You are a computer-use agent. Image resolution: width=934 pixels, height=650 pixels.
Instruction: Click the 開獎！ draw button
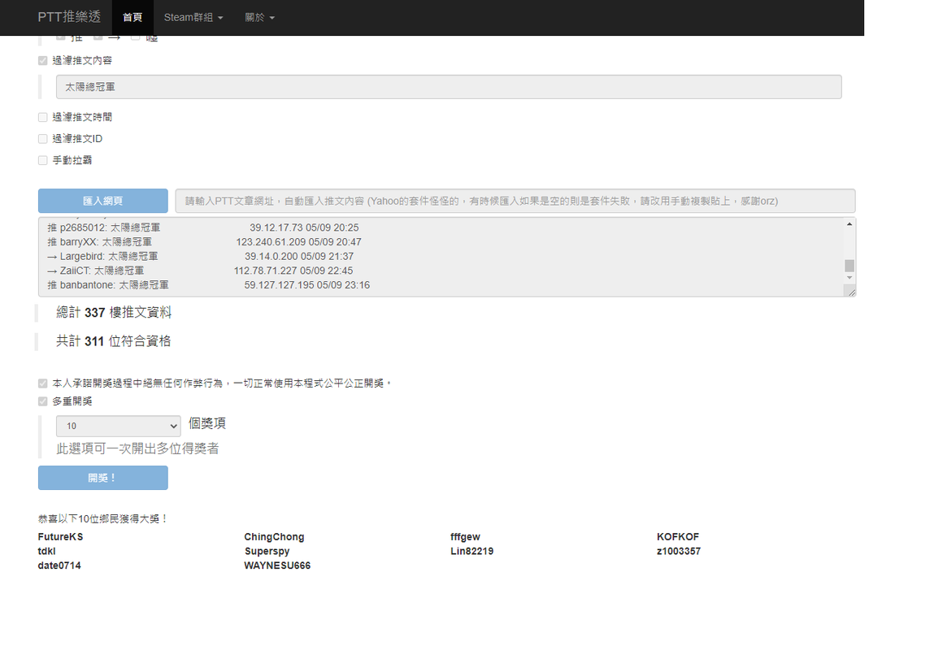[103, 478]
